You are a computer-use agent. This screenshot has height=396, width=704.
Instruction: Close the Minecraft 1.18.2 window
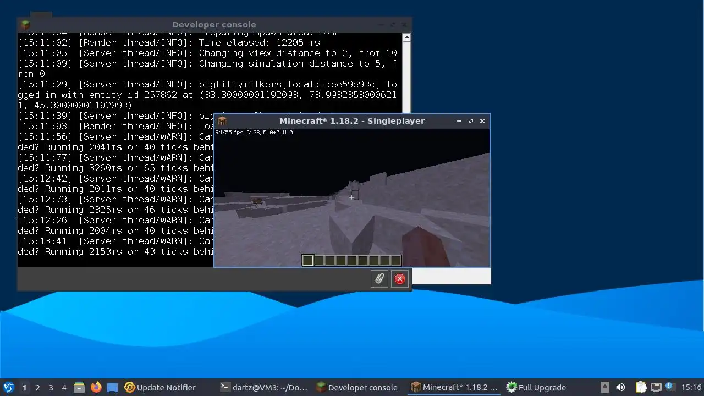coord(482,121)
